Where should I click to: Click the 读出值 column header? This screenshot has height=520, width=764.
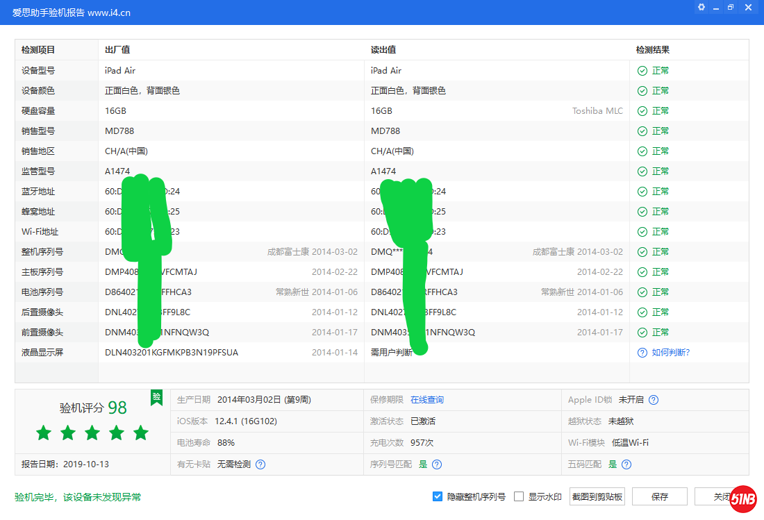[x=383, y=50]
